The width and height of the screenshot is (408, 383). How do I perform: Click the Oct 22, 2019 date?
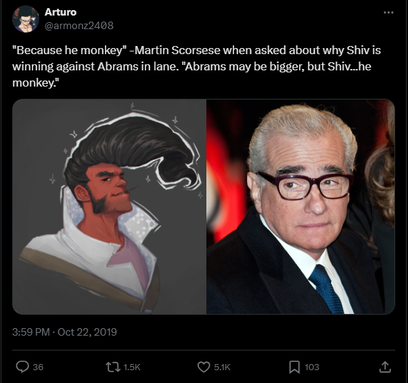(87, 332)
